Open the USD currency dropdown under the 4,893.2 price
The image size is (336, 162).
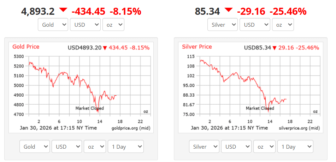coord(85,25)
